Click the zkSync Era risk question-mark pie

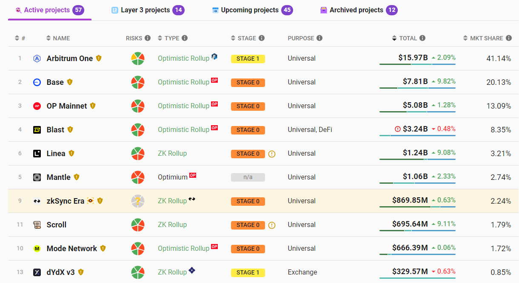(138, 201)
